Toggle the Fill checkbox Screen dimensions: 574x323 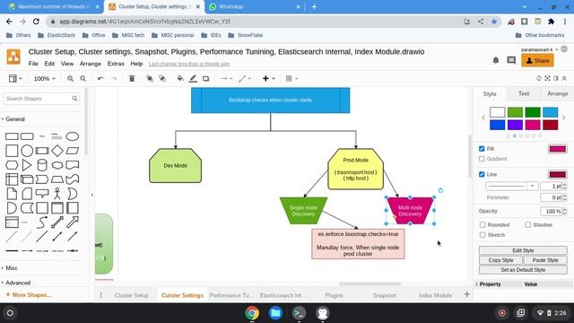(482, 149)
